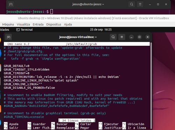Click the ^K Cortar nano shortcut
175x130 pixels.
click(83, 124)
